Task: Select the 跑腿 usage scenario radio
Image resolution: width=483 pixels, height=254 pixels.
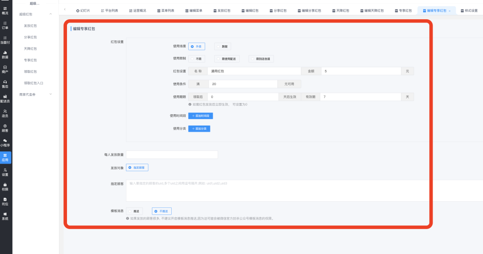Action: pyautogui.click(x=223, y=46)
